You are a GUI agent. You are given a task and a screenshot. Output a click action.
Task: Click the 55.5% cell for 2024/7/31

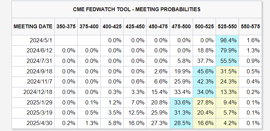pyautogui.click(x=227, y=61)
